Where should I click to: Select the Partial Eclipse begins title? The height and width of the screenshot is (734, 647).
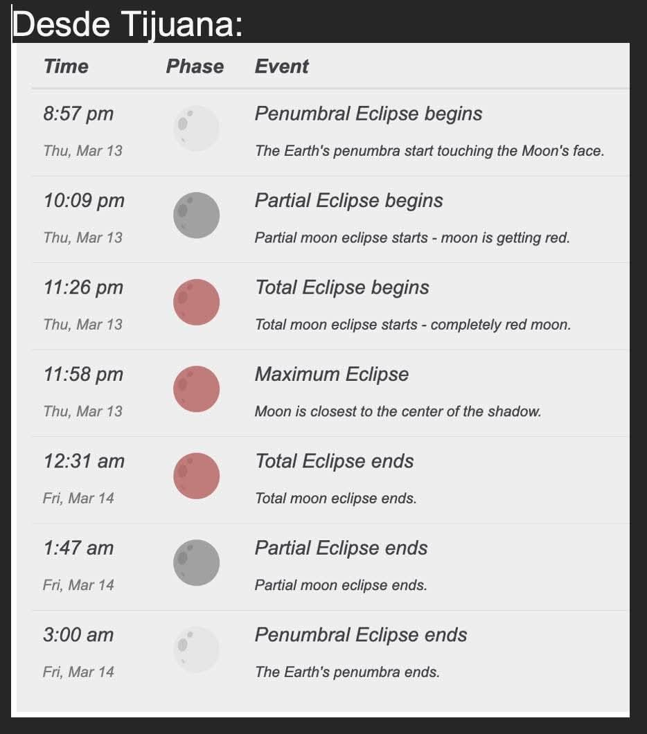tap(348, 201)
